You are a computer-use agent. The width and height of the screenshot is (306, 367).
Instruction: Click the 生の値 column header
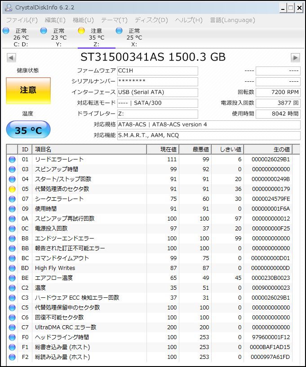click(x=271, y=149)
